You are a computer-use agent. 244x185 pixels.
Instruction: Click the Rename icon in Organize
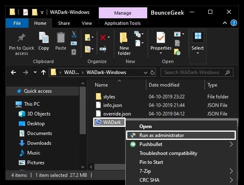point(103,49)
